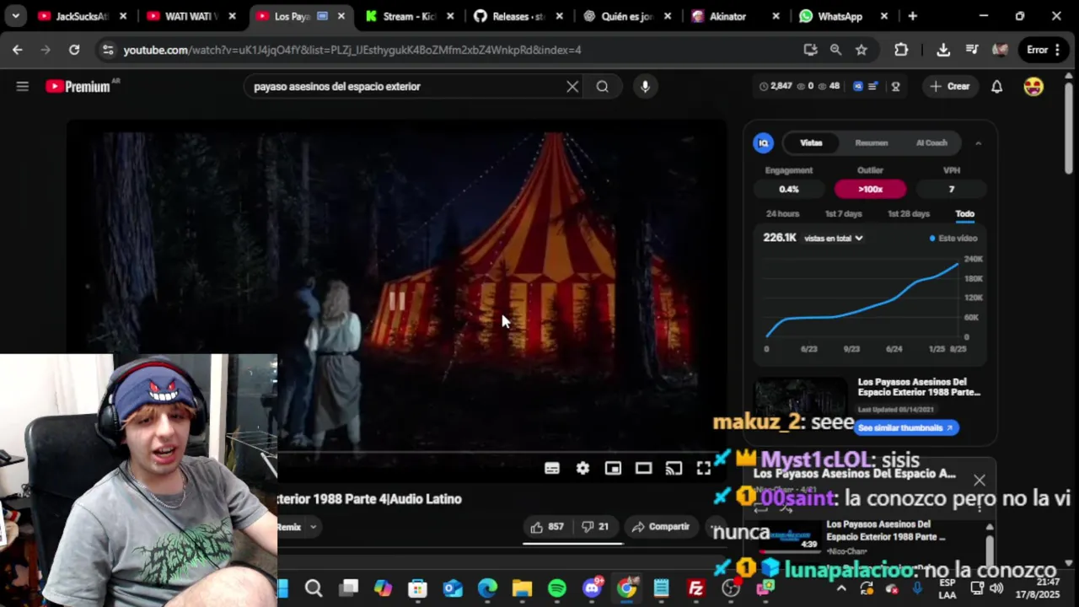Click the address bar URL

point(352,50)
